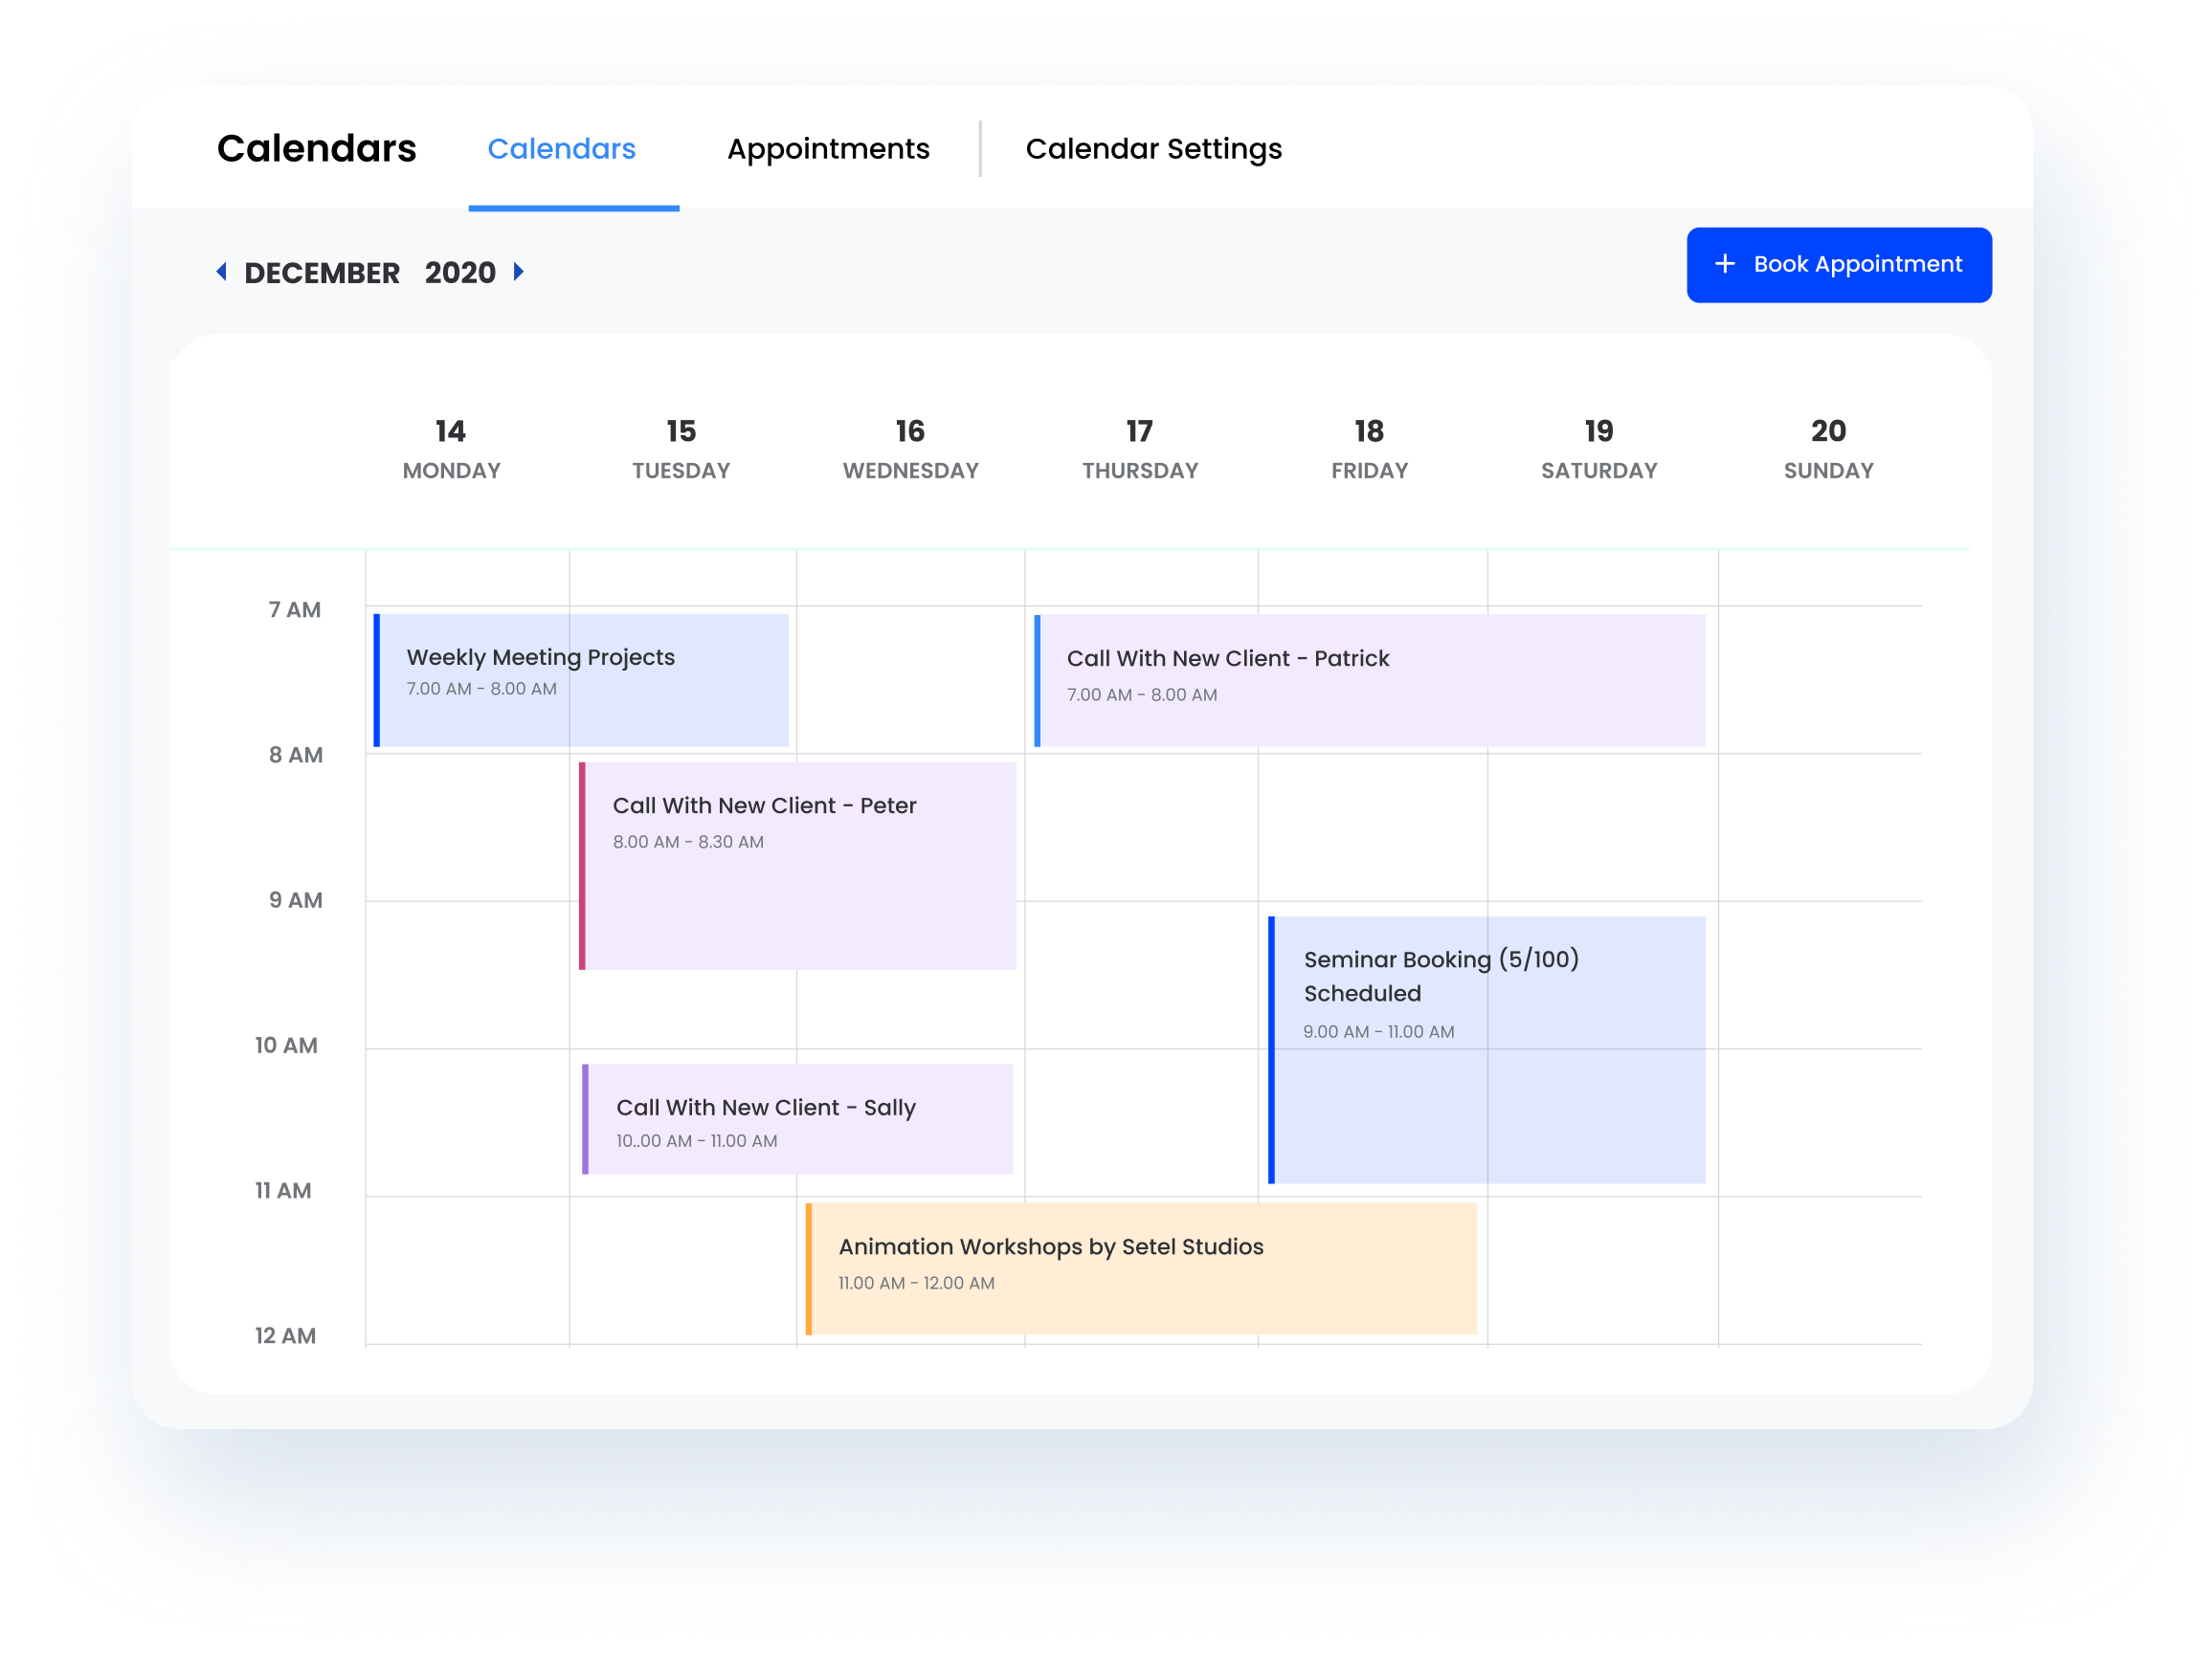The width and height of the screenshot is (2212, 1653).
Task: Click the 18 Friday day header
Action: (1368, 449)
